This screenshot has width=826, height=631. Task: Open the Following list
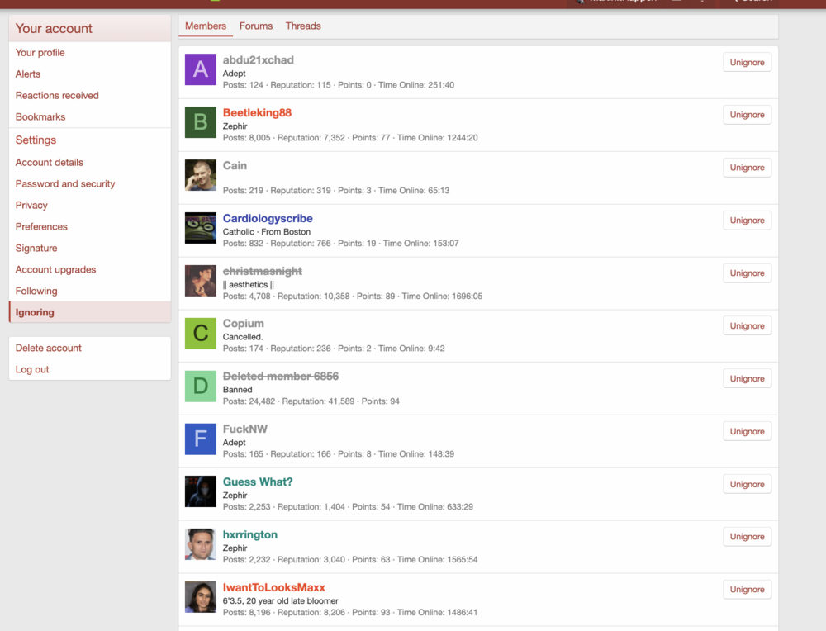pyautogui.click(x=36, y=291)
